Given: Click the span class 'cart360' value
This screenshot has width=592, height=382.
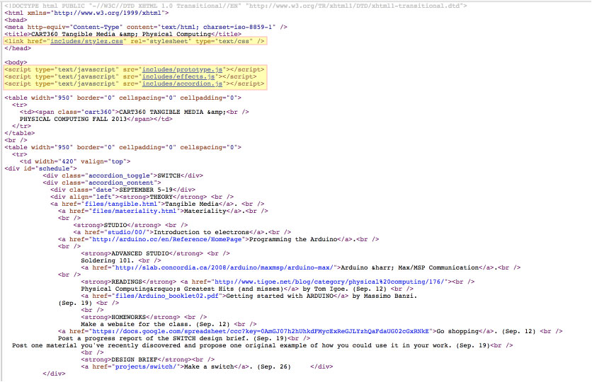Looking at the screenshot, I should (98, 112).
